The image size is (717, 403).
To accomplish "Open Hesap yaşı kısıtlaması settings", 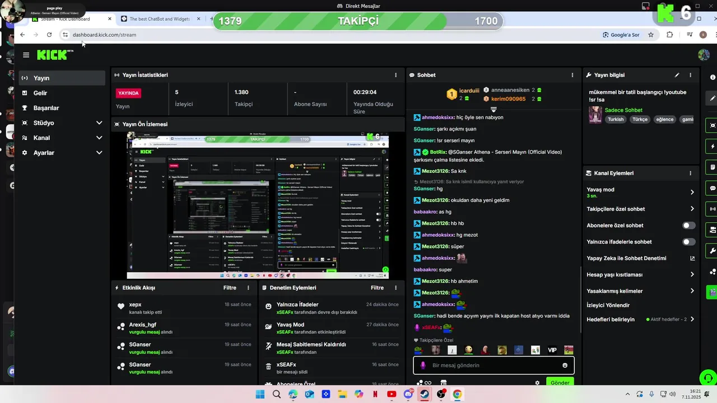I will 640,275.
